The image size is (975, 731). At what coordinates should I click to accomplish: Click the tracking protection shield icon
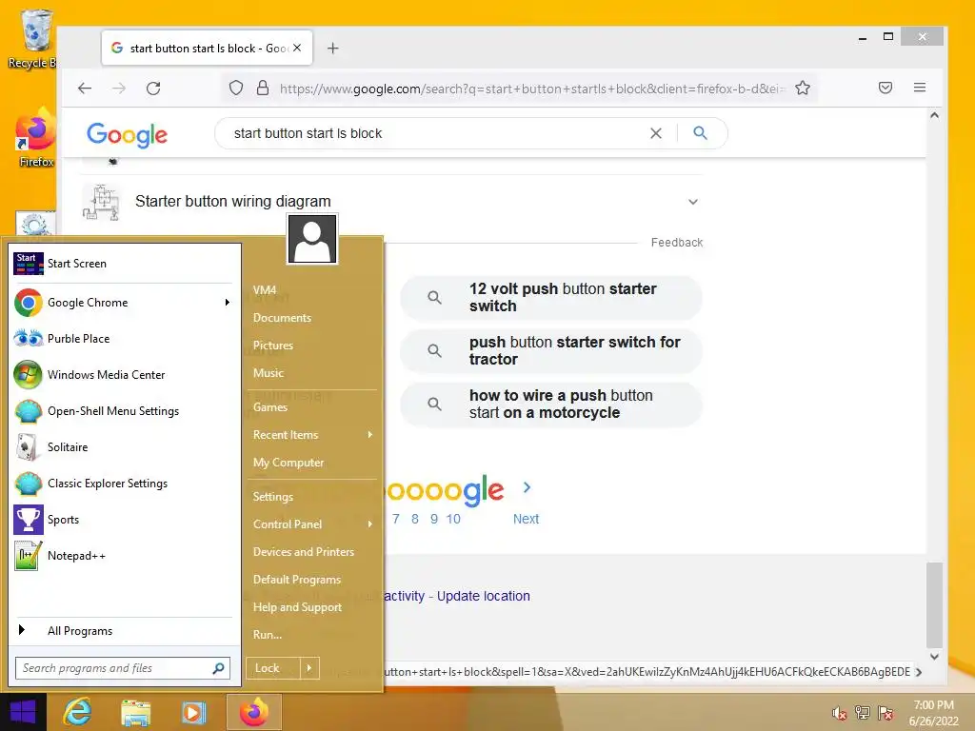[236, 89]
